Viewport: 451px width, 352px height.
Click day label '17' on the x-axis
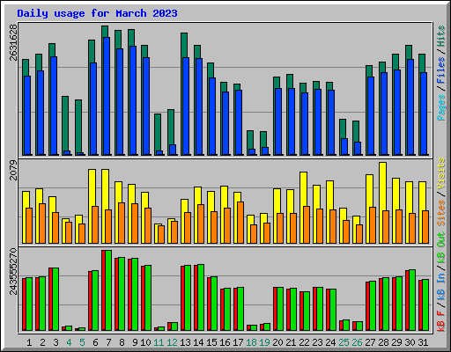tap(238, 342)
